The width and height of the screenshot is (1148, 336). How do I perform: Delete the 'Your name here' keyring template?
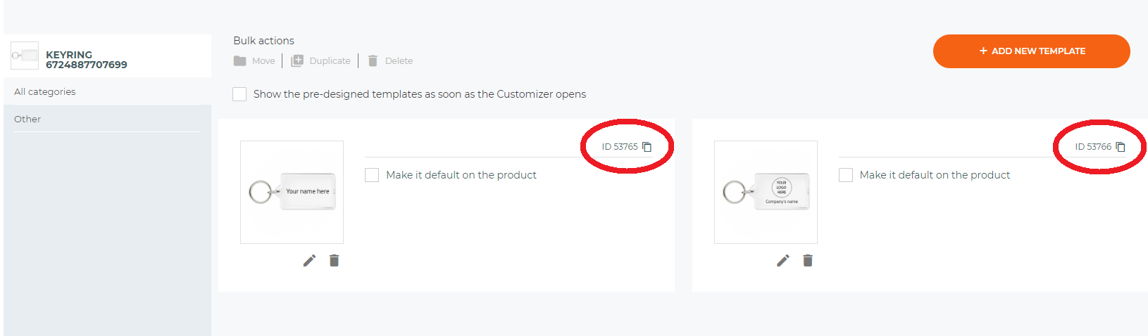point(335,261)
